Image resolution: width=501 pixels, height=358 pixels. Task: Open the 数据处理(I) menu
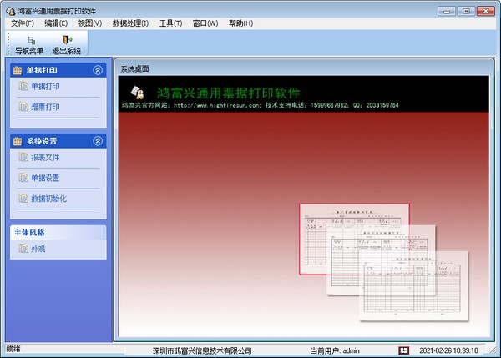(x=130, y=23)
